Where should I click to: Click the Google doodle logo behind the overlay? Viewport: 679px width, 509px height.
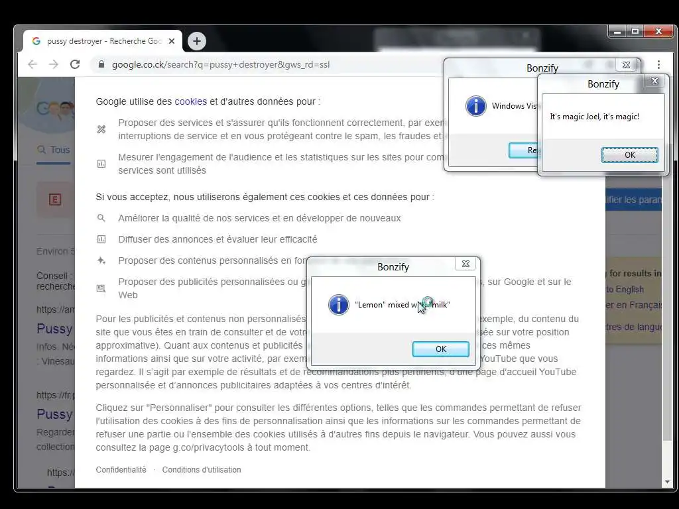54,109
